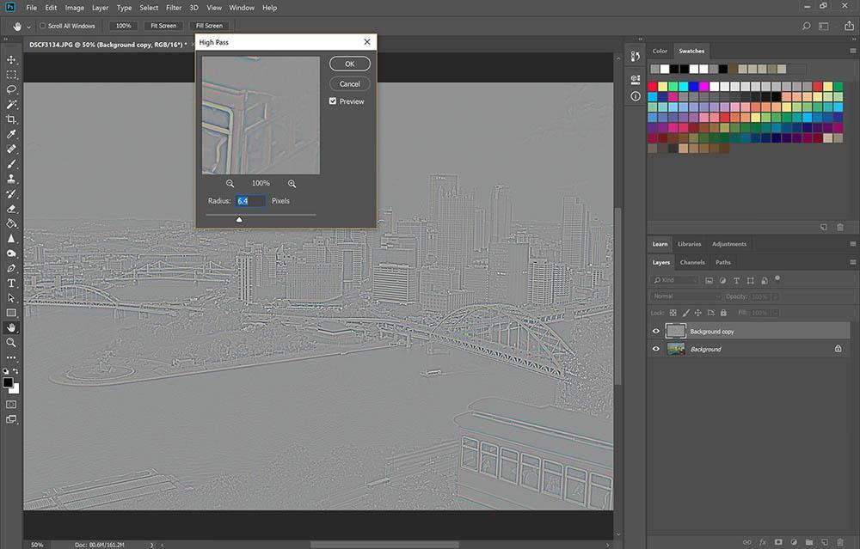Select the Move tool
The image size is (860, 549).
point(12,59)
